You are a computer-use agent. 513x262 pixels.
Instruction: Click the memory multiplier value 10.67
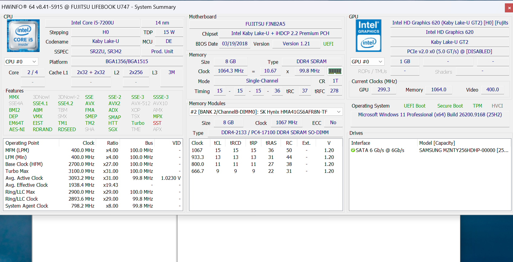tap(270, 71)
